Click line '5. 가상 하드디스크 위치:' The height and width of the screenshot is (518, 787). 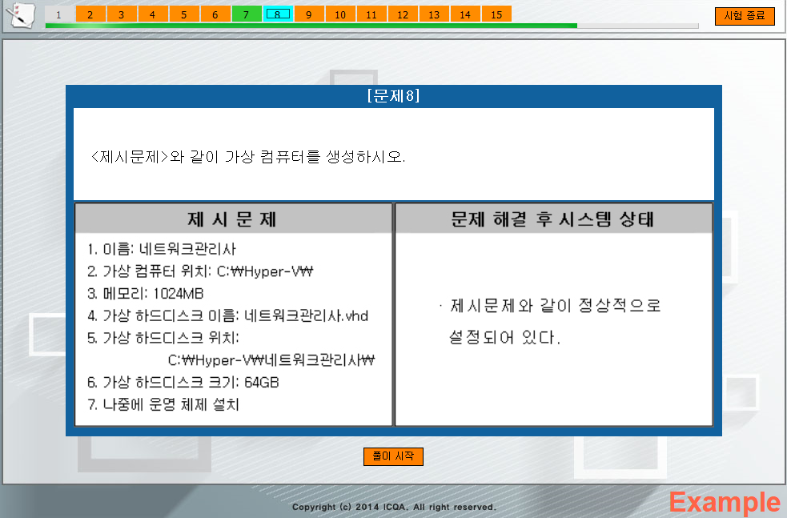coord(163,338)
